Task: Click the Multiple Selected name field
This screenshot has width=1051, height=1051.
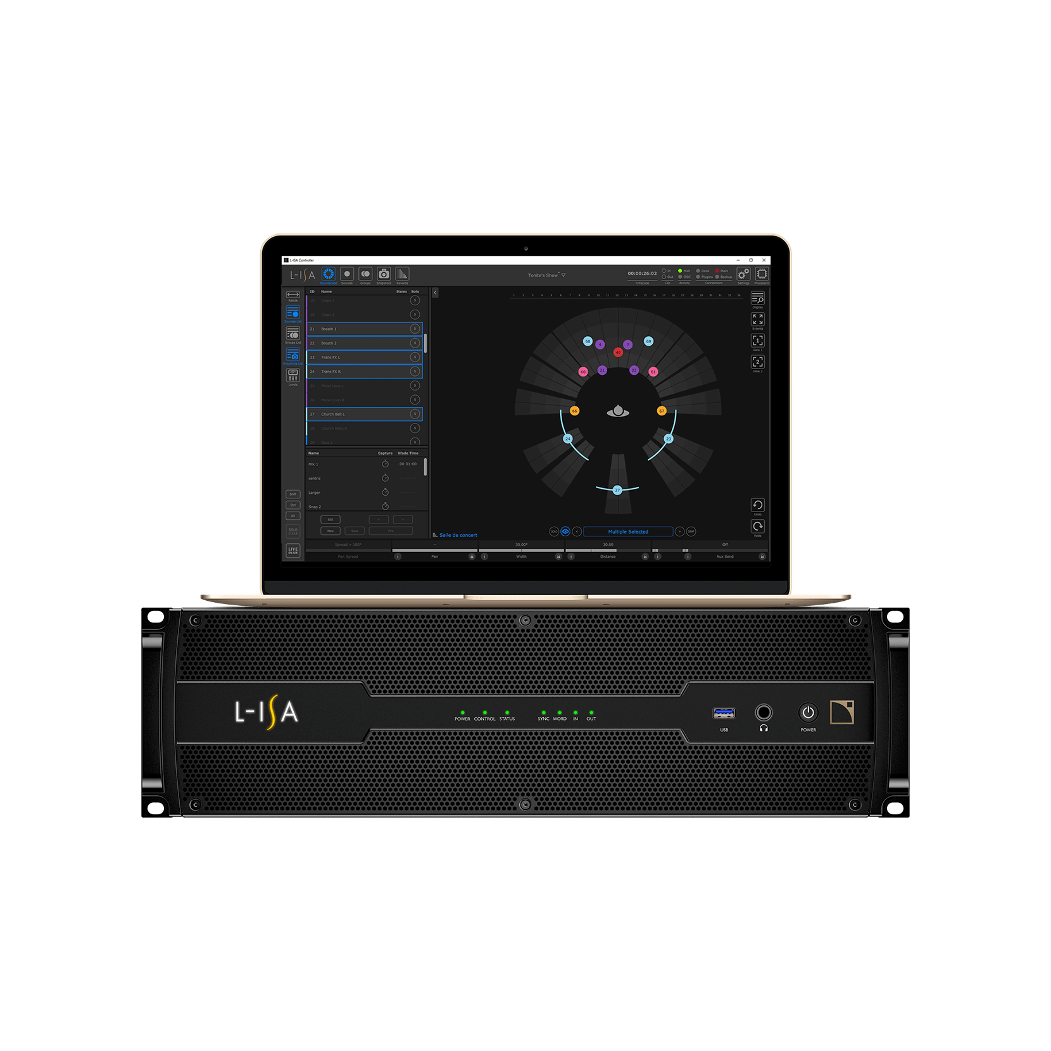Action: pos(628,531)
